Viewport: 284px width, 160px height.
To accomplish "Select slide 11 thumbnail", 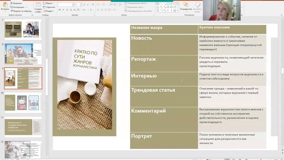I will pos(23,127).
